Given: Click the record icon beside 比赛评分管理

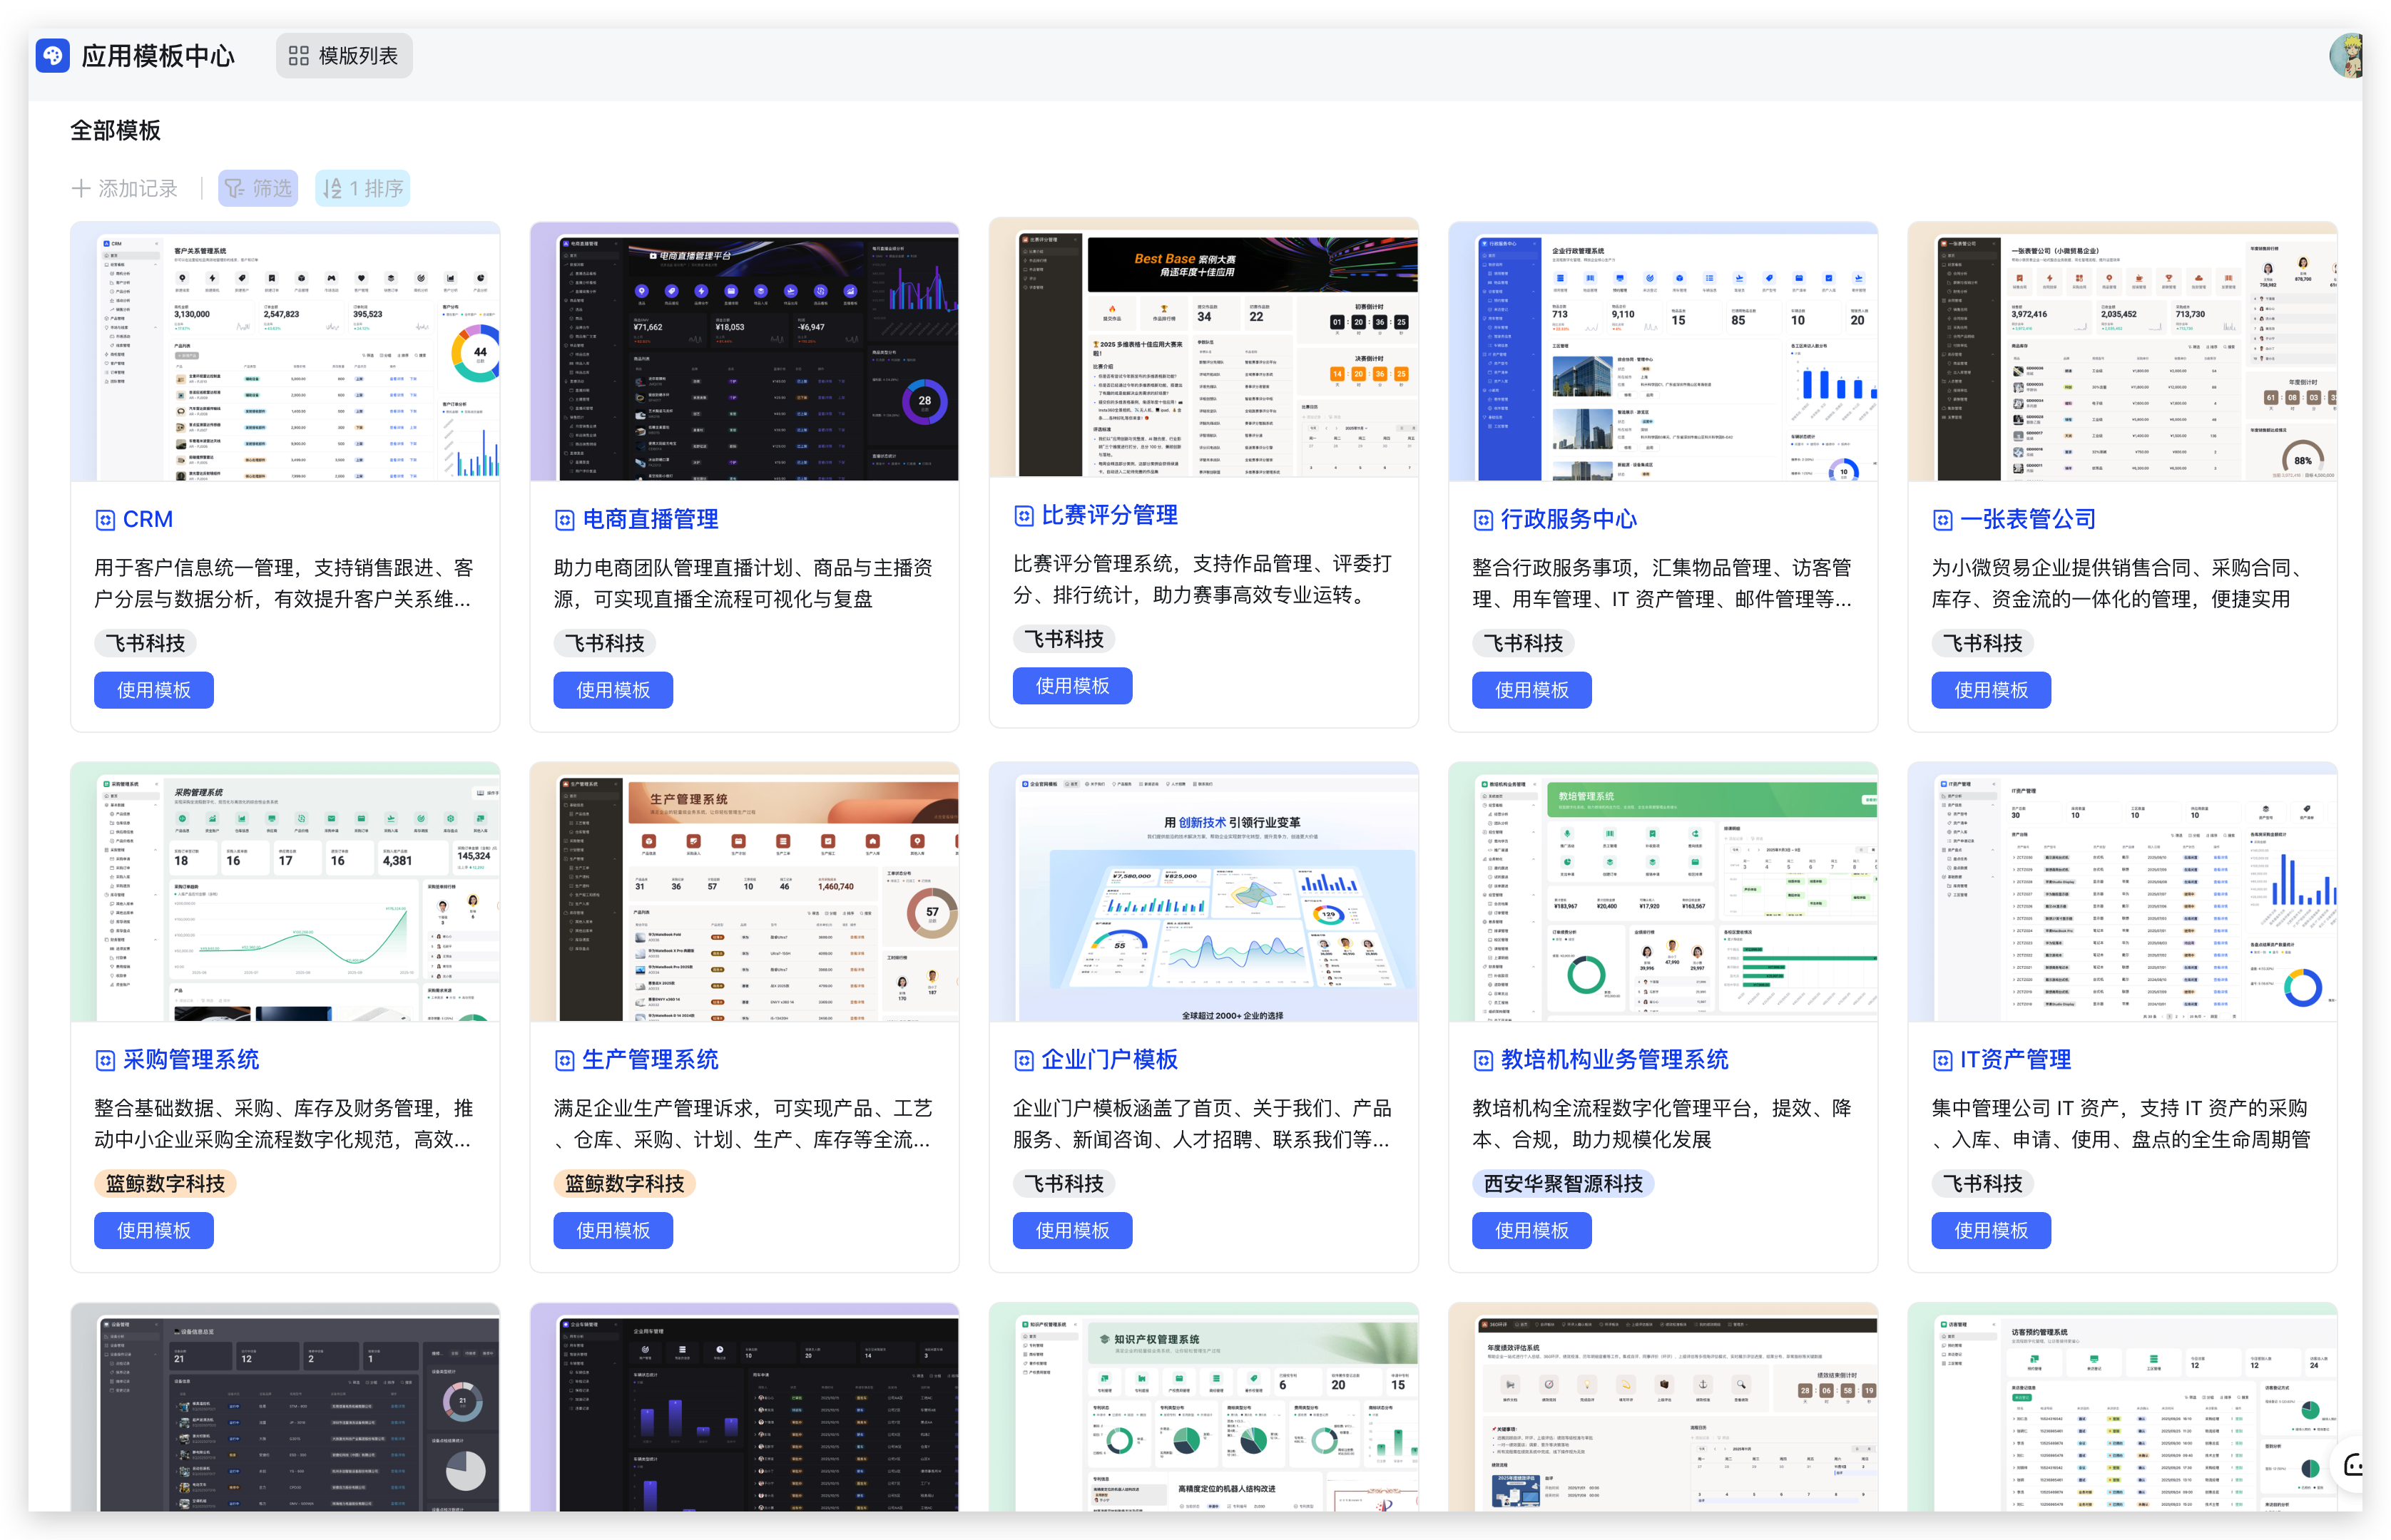Looking at the screenshot, I should [1024, 516].
